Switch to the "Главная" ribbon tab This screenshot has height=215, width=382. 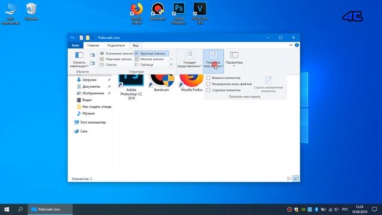point(93,45)
